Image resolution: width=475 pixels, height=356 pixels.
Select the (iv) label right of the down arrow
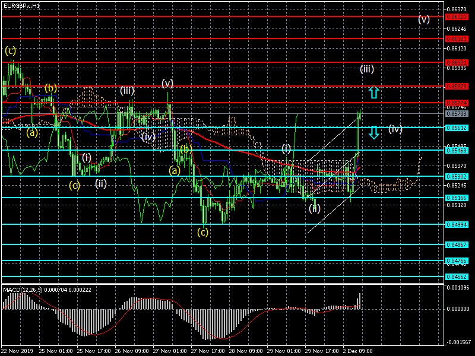click(x=395, y=129)
